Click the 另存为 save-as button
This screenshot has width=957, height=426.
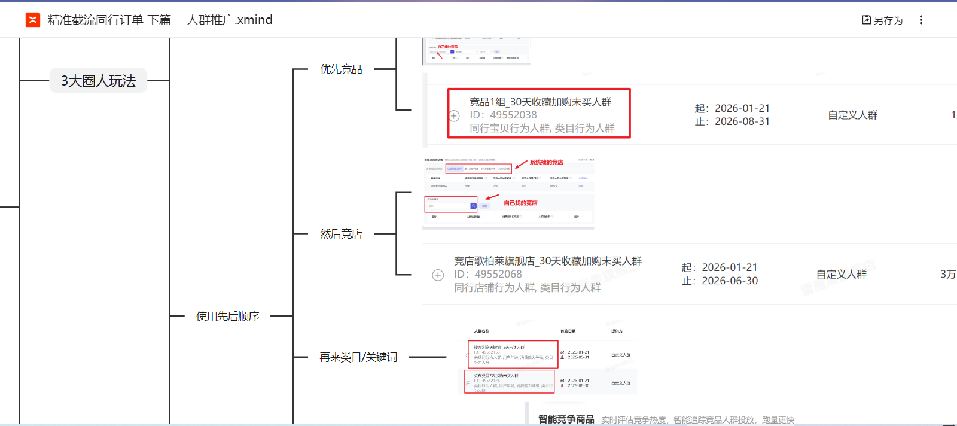pyautogui.click(x=882, y=20)
